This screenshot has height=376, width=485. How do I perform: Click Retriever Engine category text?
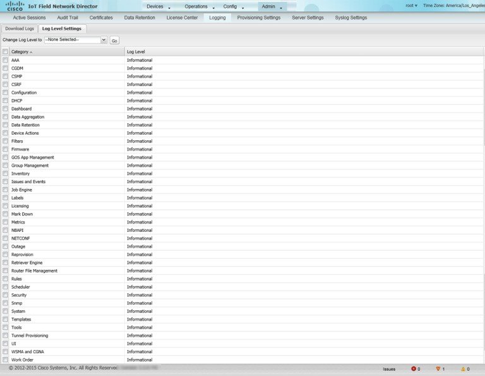tap(27, 262)
